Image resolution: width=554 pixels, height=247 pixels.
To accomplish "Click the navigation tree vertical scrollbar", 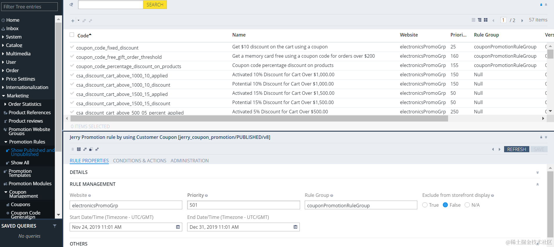I will coord(58,87).
